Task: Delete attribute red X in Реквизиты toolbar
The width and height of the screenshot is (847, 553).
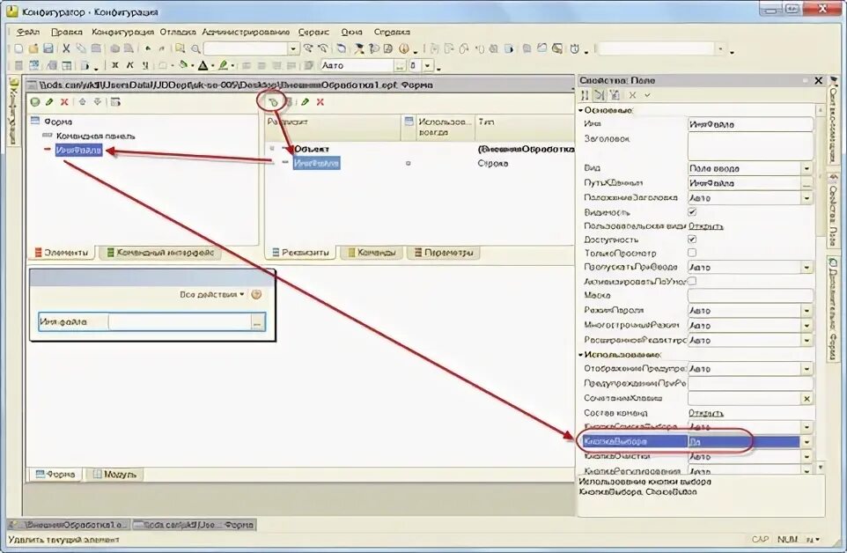Action: click(x=320, y=101)
